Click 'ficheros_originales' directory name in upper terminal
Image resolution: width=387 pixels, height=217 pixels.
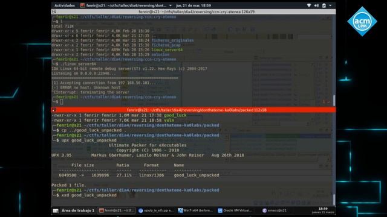point(172,40)
